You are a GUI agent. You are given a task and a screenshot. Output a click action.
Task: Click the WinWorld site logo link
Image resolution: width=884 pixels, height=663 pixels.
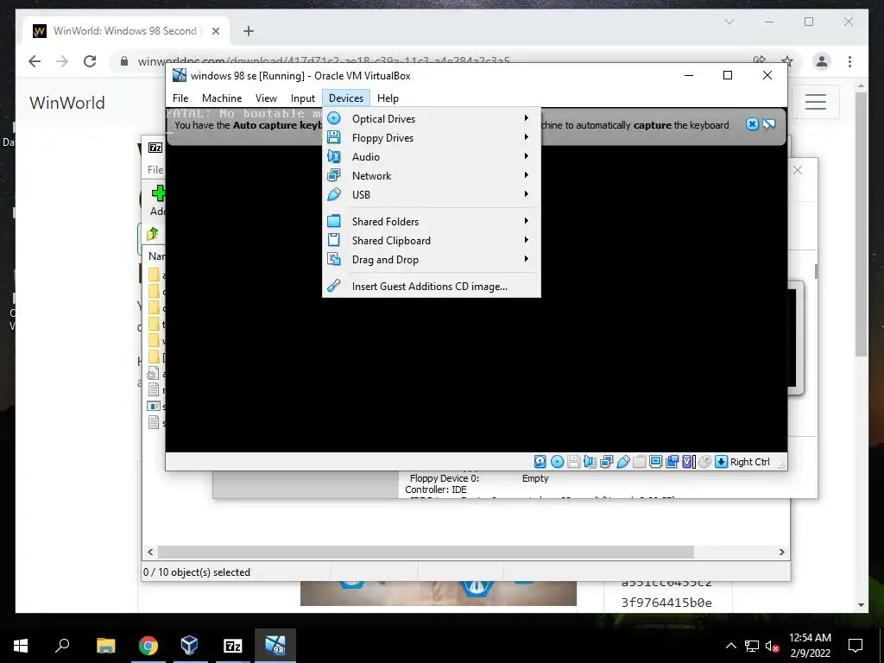67,103
